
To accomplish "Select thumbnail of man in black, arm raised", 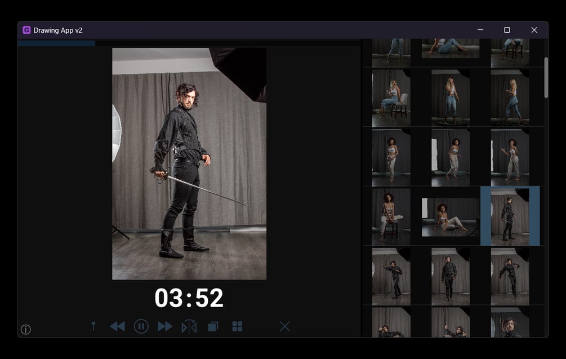I will 510,276.
